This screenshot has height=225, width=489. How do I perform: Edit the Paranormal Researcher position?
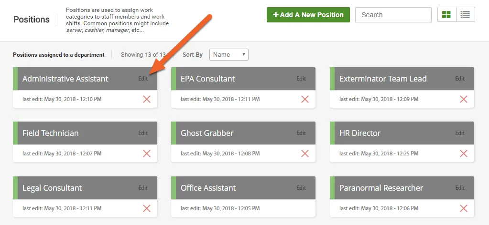tap(460, 188)
